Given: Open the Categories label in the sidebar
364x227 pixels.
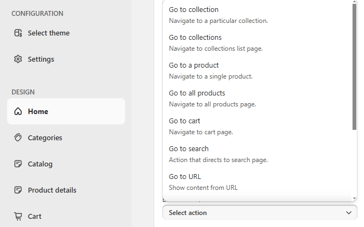Looking at the screenshot, I should [x=45, y=138].
